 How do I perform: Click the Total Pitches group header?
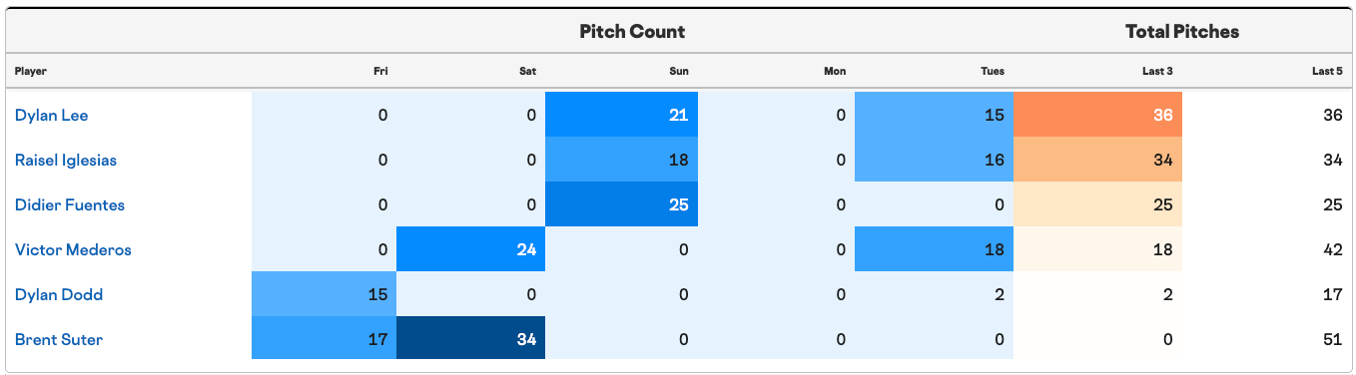(x=1182, y=32)
